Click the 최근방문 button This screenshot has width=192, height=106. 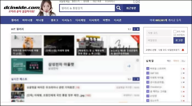pyautogui.click(x=131, y=8)
